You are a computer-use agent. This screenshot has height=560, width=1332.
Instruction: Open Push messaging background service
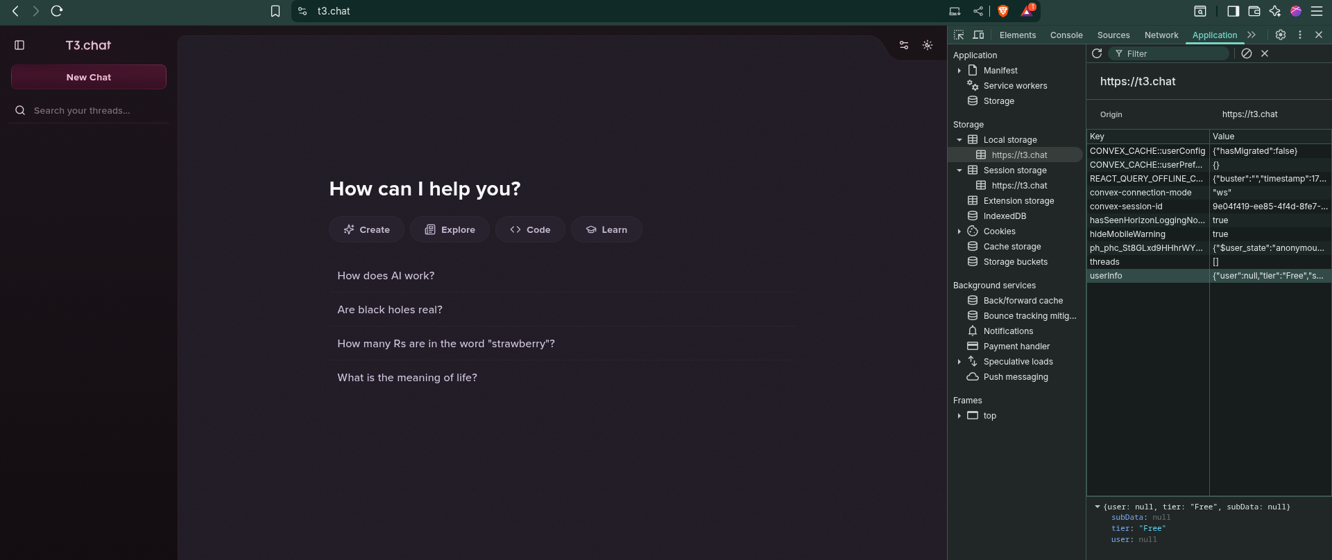click(1015, 377)
